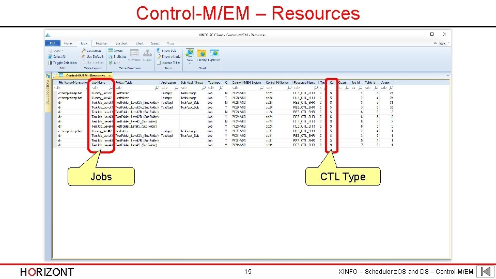Open the Barchart ribbon tab
Image resolution: width=496 pixels, height=279 pixels.
(x=121, y=43)
